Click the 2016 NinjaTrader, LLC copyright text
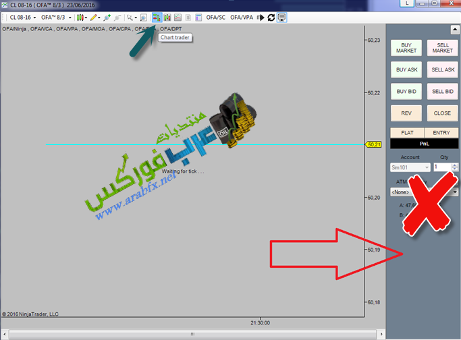The width and height of the screenshot is (461, 340). pyautogui.click(x=30, y=314)
